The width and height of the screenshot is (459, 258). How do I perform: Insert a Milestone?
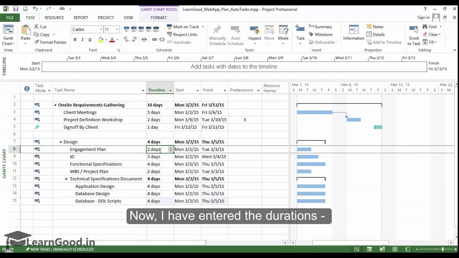(x=320, y=34)
